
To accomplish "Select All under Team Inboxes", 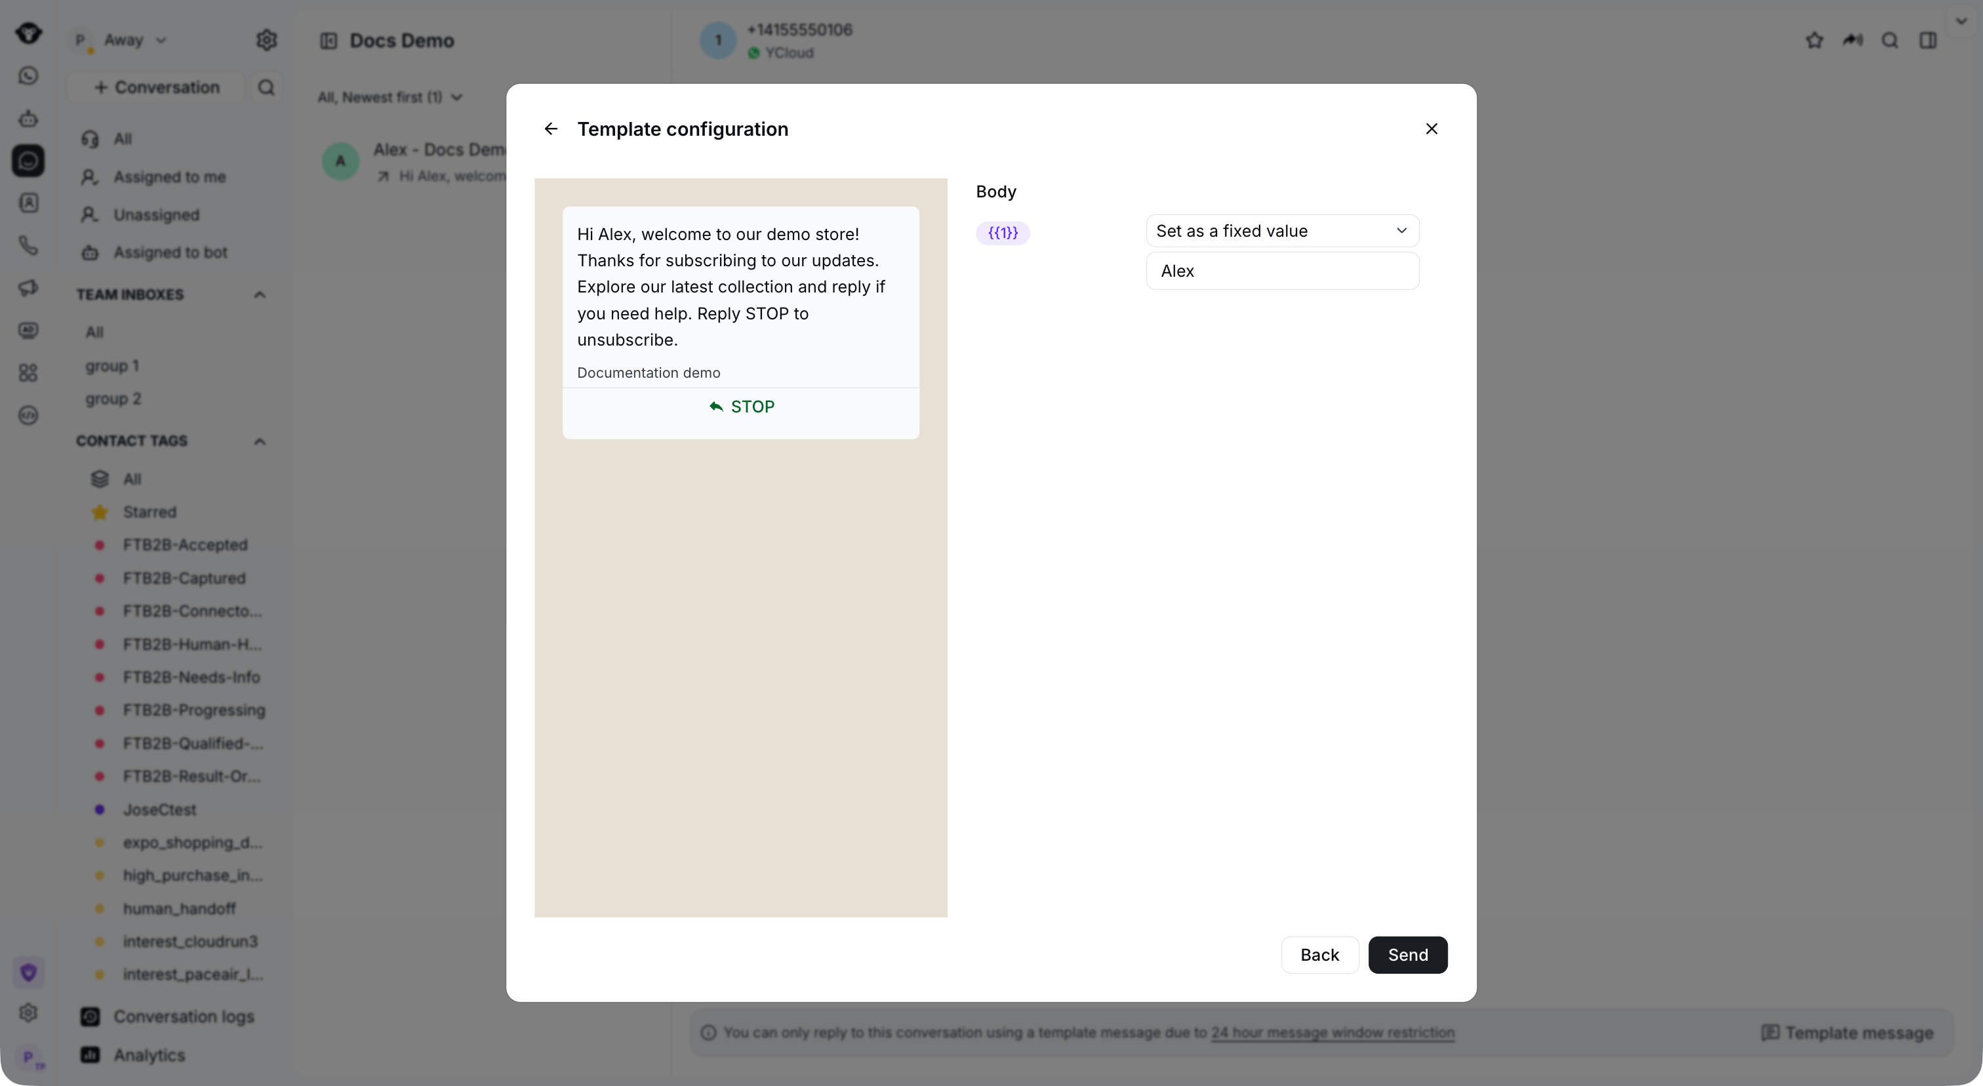I will pos(94,332).
